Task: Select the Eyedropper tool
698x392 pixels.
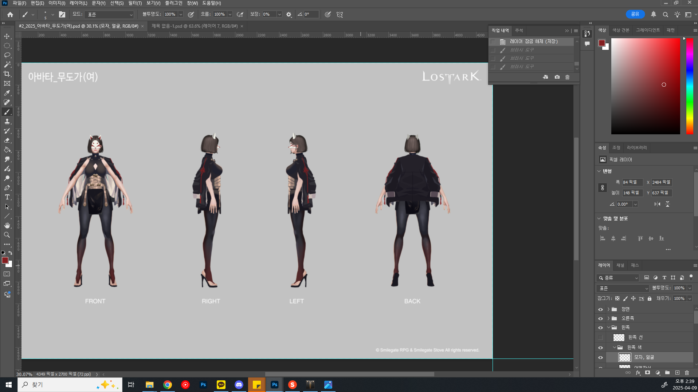Action: point(7,93)
